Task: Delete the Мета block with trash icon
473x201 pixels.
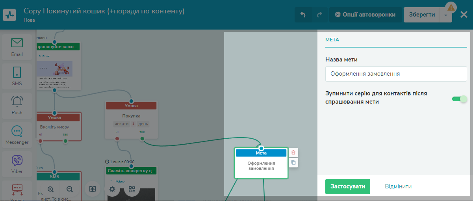Action: pyautogui.click(x=293, y=153)
